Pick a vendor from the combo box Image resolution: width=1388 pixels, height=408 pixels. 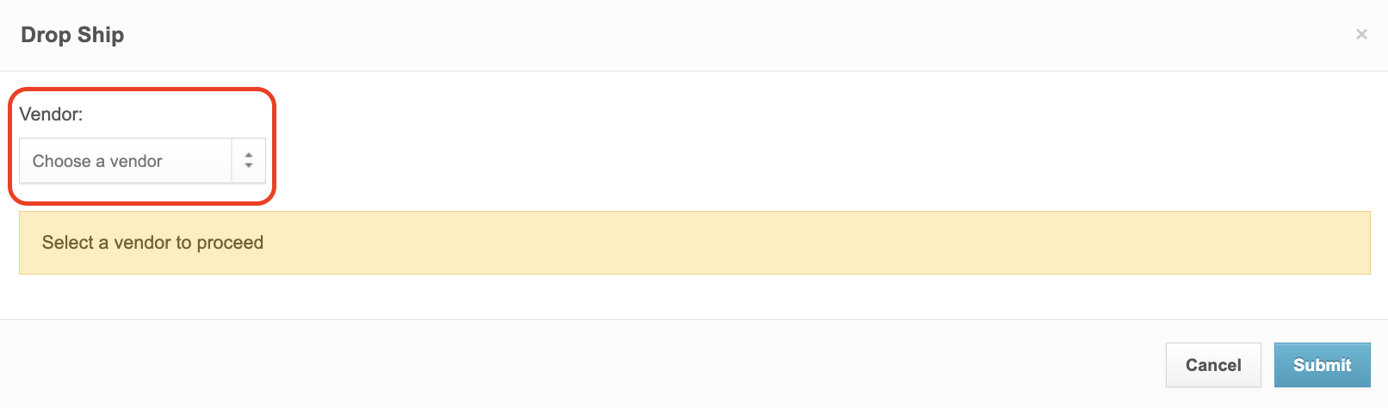pyautogui.click(x=142, y=161)
